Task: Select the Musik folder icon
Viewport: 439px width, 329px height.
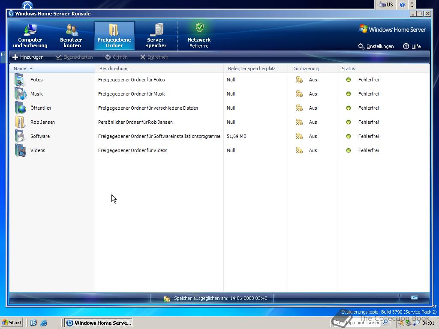Action: pos(20,94)
